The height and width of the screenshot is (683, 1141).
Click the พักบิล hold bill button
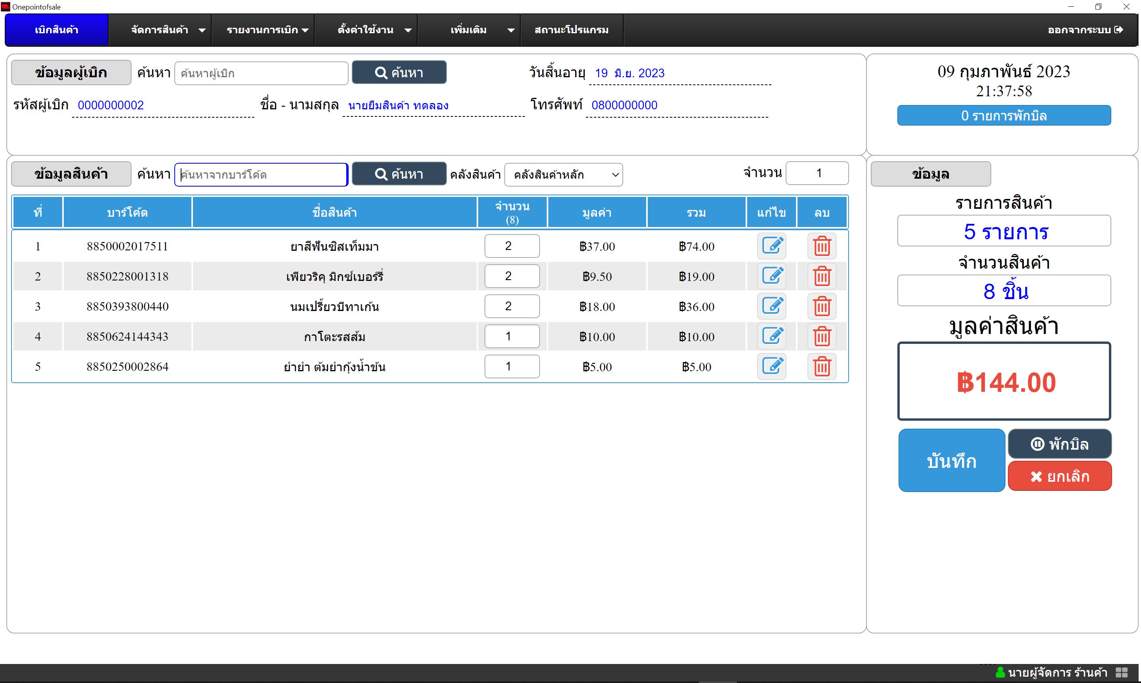pyautogui.click(x=1059, y=444)
